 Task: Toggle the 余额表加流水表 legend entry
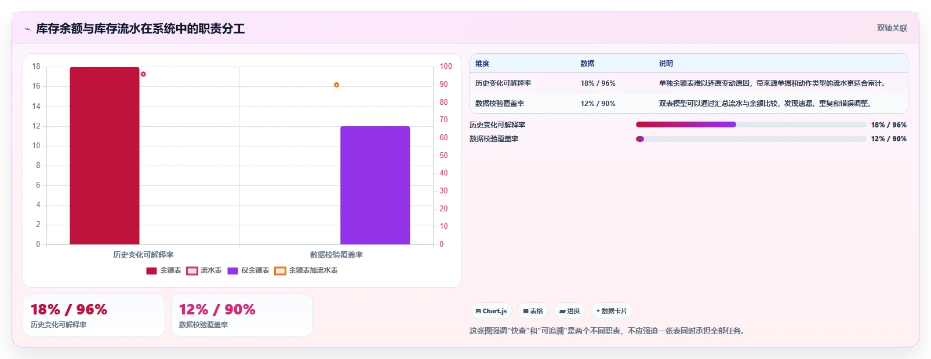tap(306, 270)
